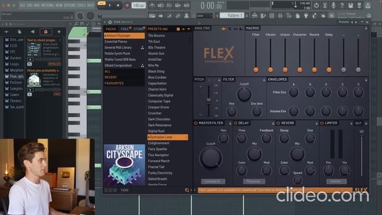Open the Low pass filter type dropdown
This screenshot has height=215, width=382.
pyautogui.click(x=213, y=182)
